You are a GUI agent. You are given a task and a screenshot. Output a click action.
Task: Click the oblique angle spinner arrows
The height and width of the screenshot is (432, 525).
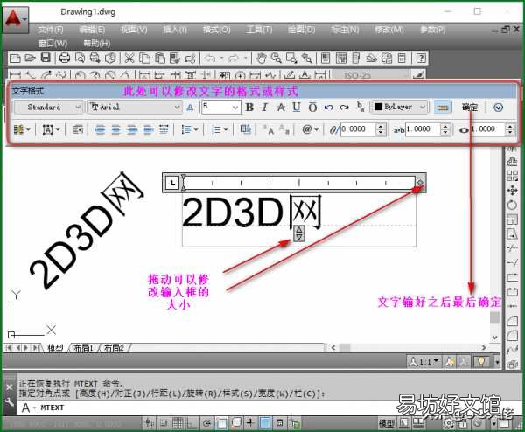coord(381,129)
